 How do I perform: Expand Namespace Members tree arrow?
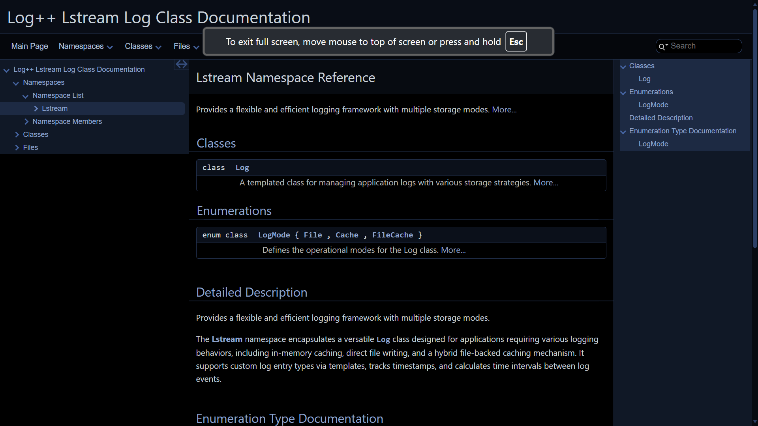click(x=26, y=121)
